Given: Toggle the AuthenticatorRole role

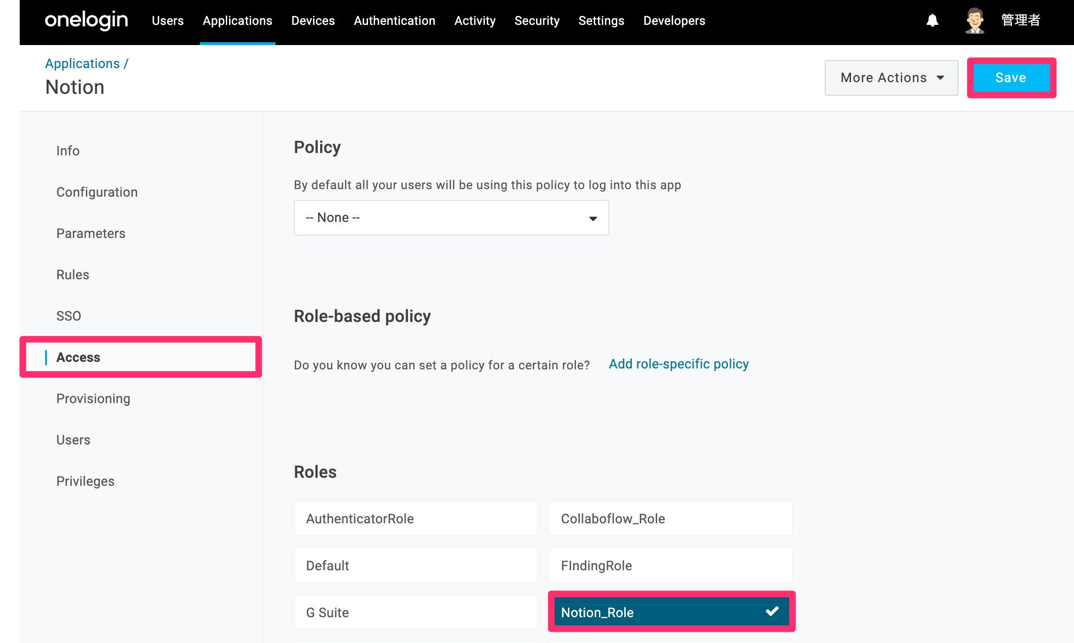Looking at the screenshot, I should [x=415, y=519].
